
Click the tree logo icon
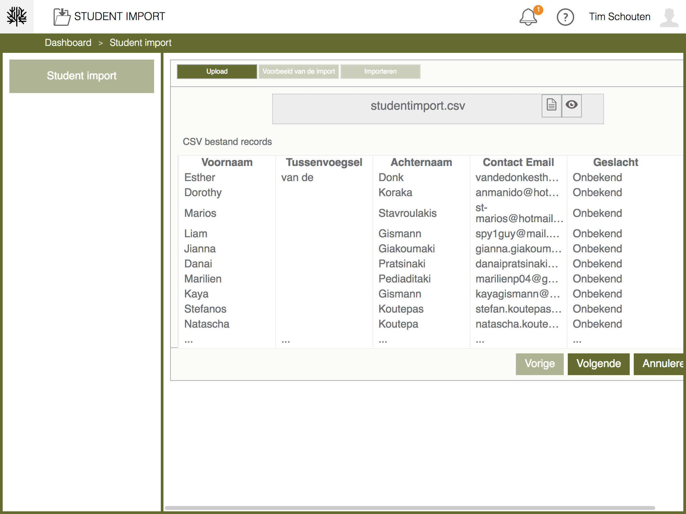pyautogui.click(x=17, y=16)
